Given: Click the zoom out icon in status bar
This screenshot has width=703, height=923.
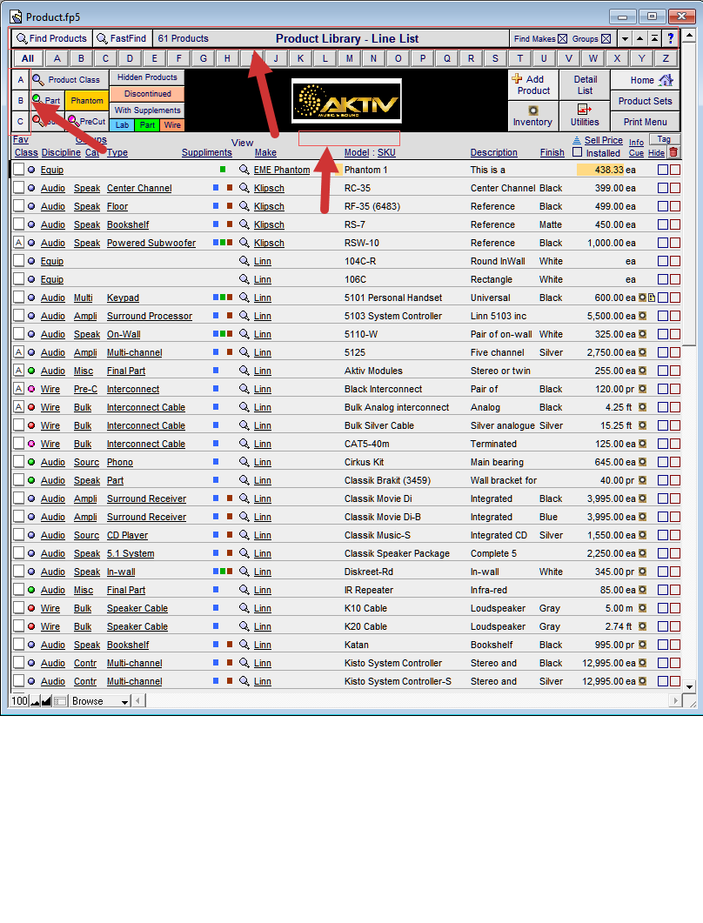Looking at the screenshot, I should pyautogui.click(x=36, y=701).
